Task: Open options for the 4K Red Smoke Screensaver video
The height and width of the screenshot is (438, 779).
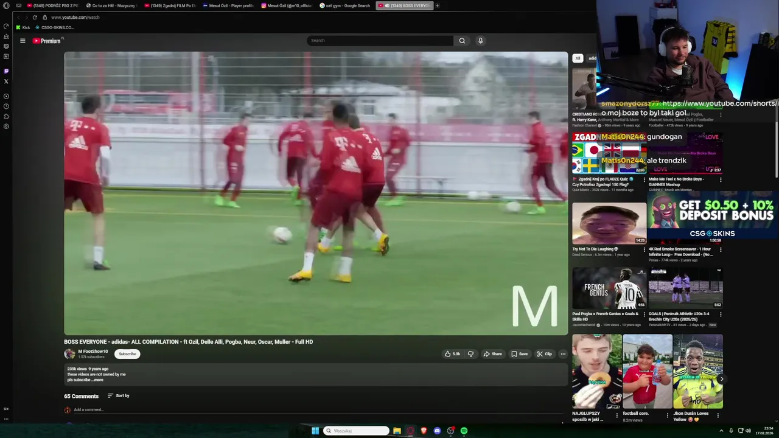Action: coord(721,249)
